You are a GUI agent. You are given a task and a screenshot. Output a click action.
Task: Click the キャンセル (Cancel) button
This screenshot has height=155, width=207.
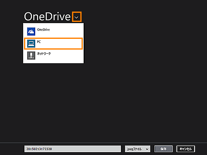(x=185, y=149)
